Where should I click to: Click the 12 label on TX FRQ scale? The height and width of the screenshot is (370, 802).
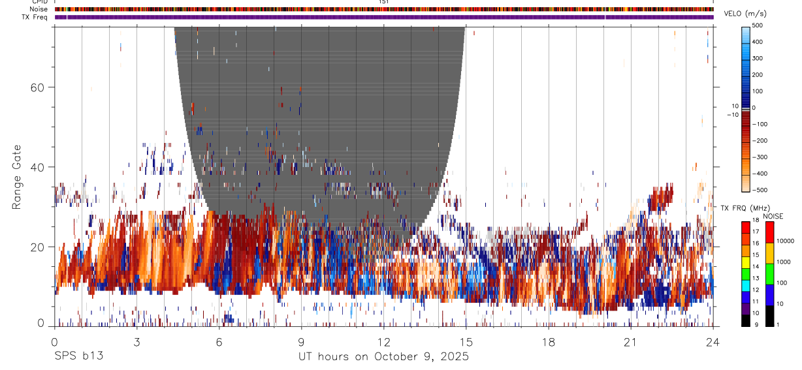[x=756, y=290]
